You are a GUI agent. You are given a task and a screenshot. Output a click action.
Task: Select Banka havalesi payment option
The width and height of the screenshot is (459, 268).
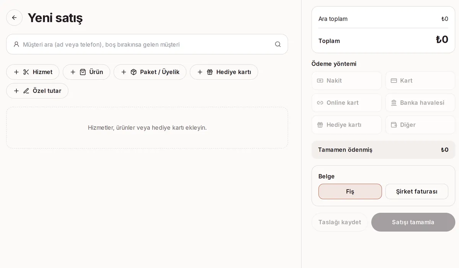click(x=420, y=103)
